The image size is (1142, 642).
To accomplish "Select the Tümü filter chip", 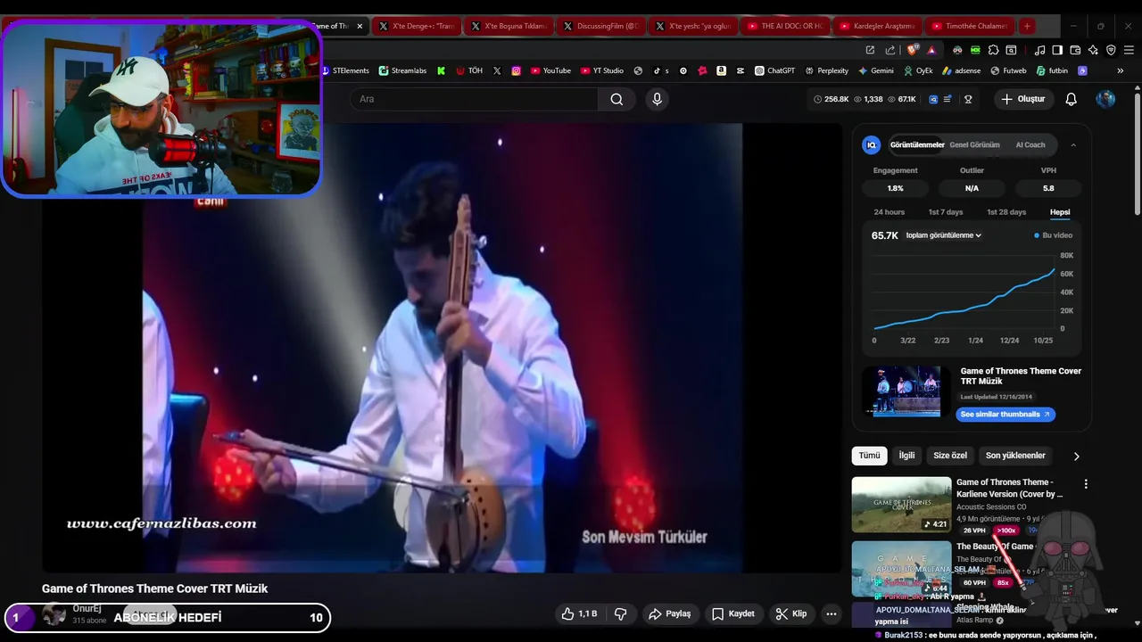I will [x=869, y=456].
